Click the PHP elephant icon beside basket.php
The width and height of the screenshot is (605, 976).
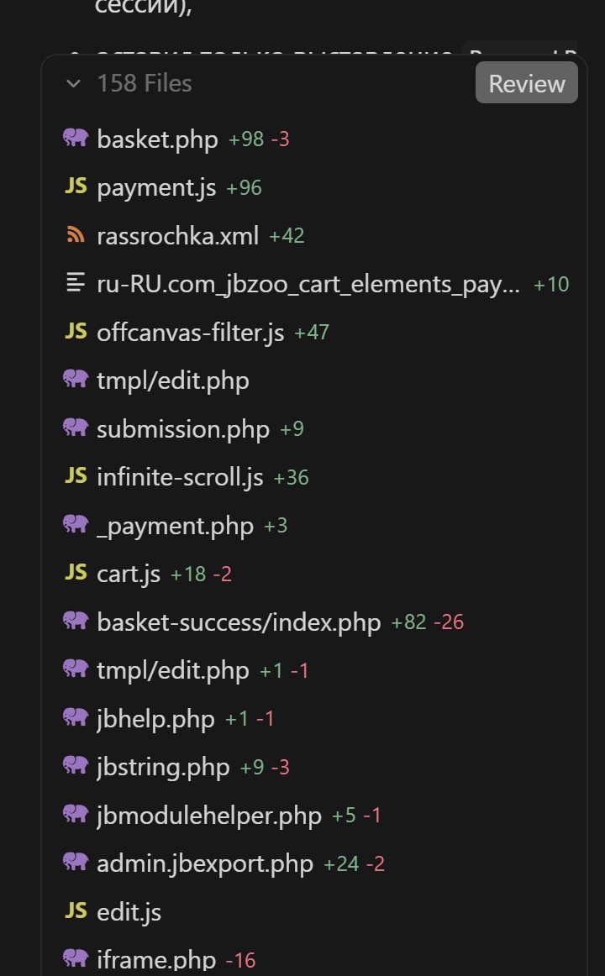coord(76,138)
